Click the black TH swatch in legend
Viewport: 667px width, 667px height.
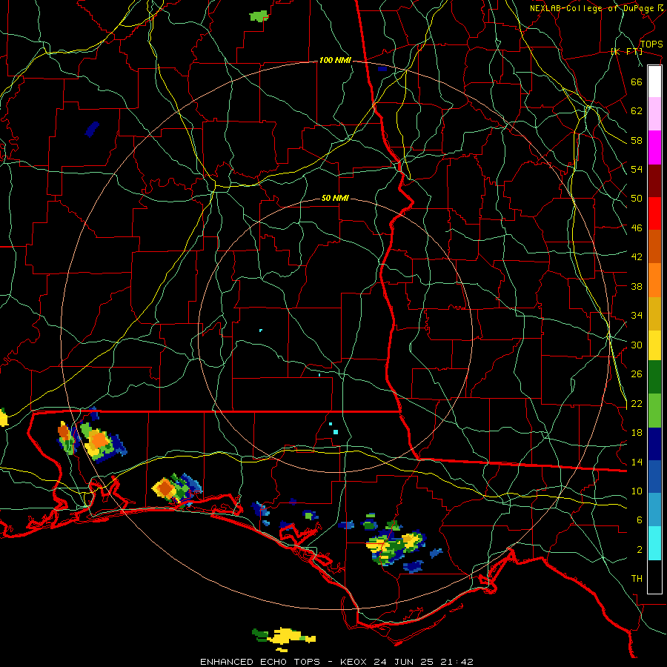654,576
